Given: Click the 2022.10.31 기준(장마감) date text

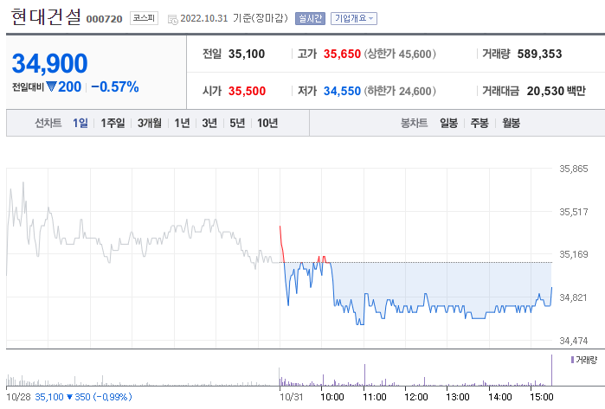Looking at the screenshot, I should point(235,18).
